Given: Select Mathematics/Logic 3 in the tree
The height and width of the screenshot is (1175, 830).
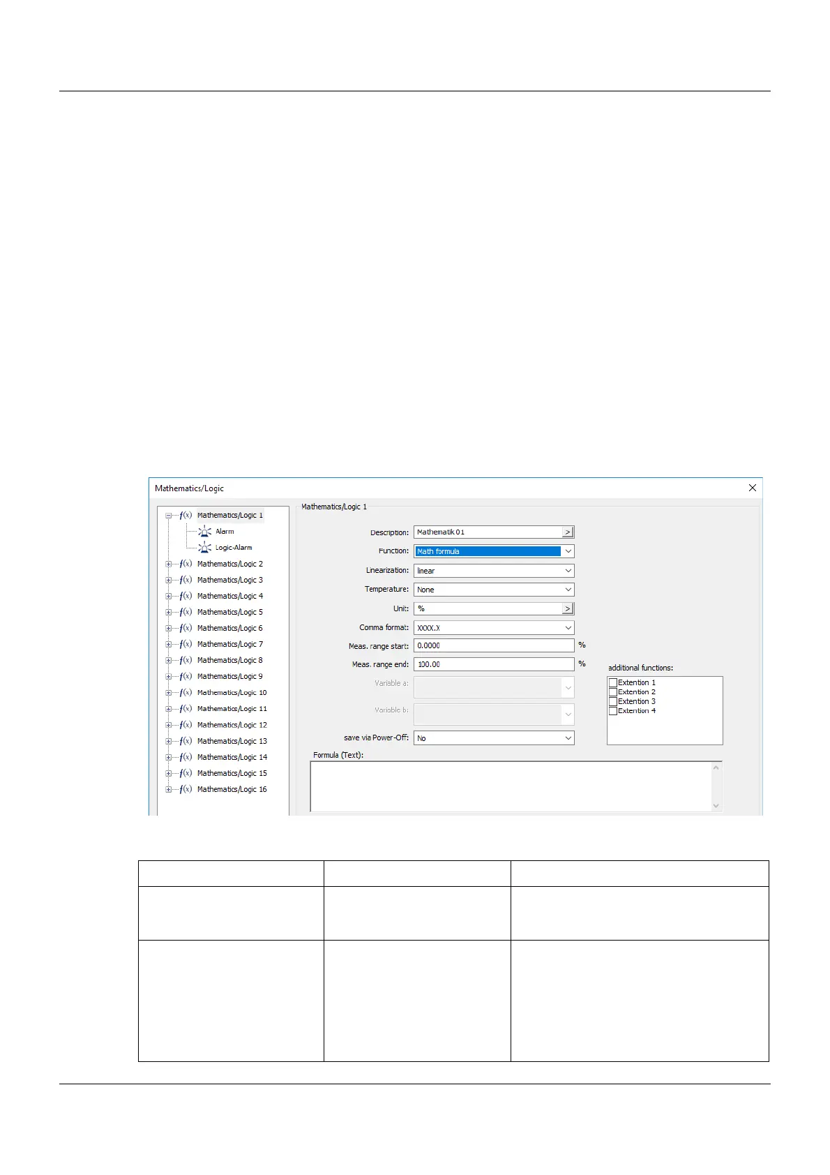Looking at the screenshot, I should [x=230, y=580].
